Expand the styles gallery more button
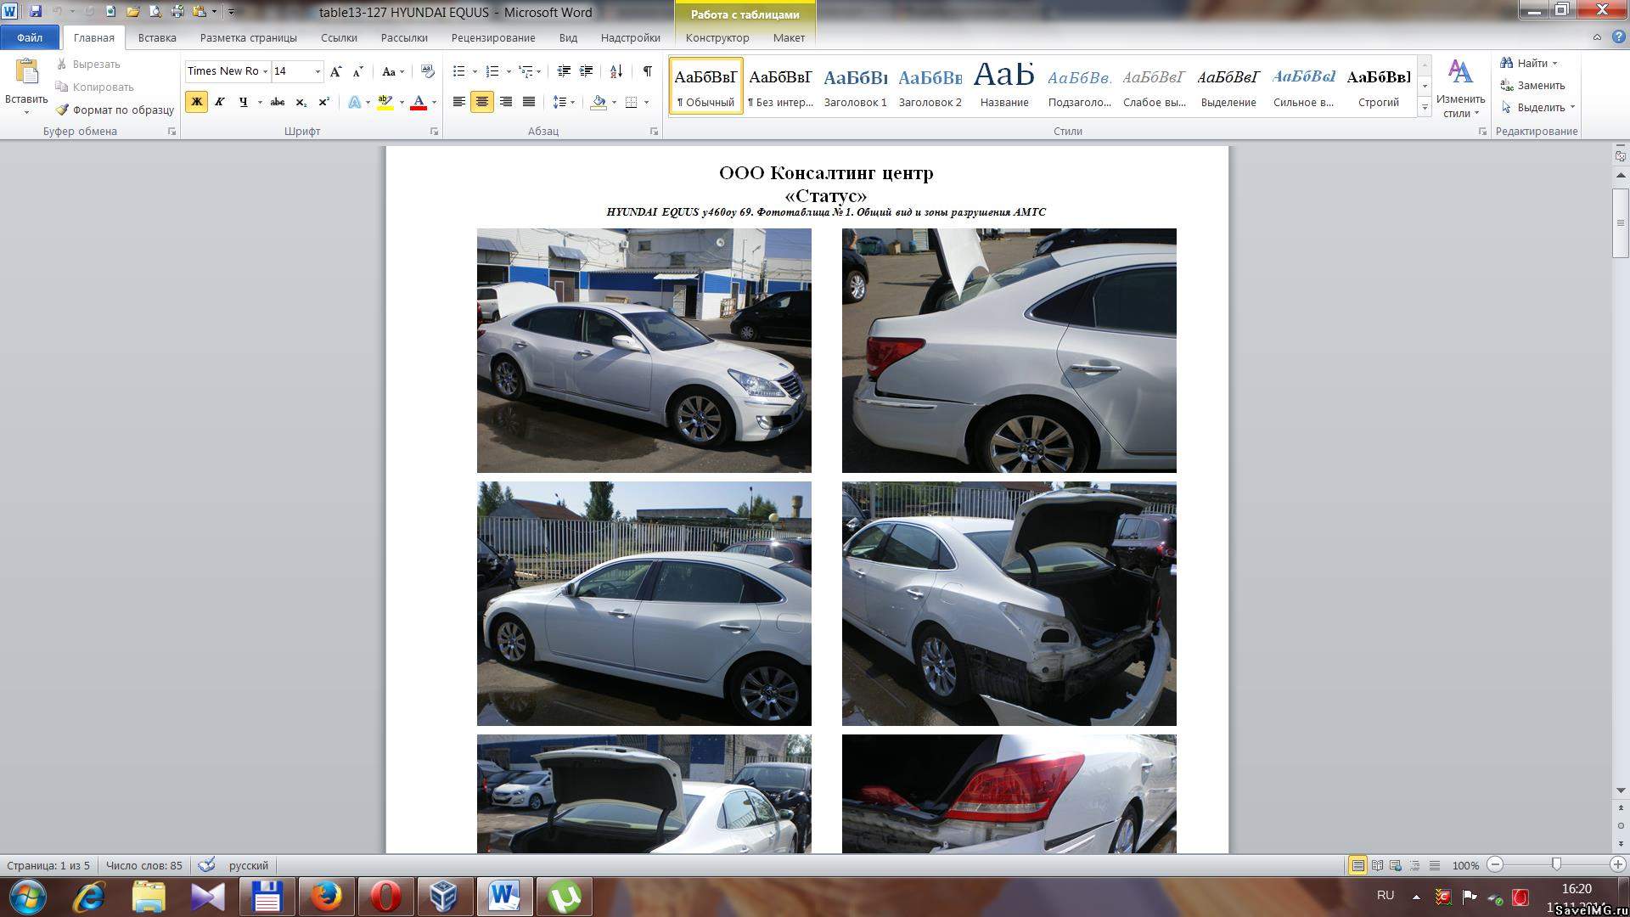1630x917 pixels. 1425,108
